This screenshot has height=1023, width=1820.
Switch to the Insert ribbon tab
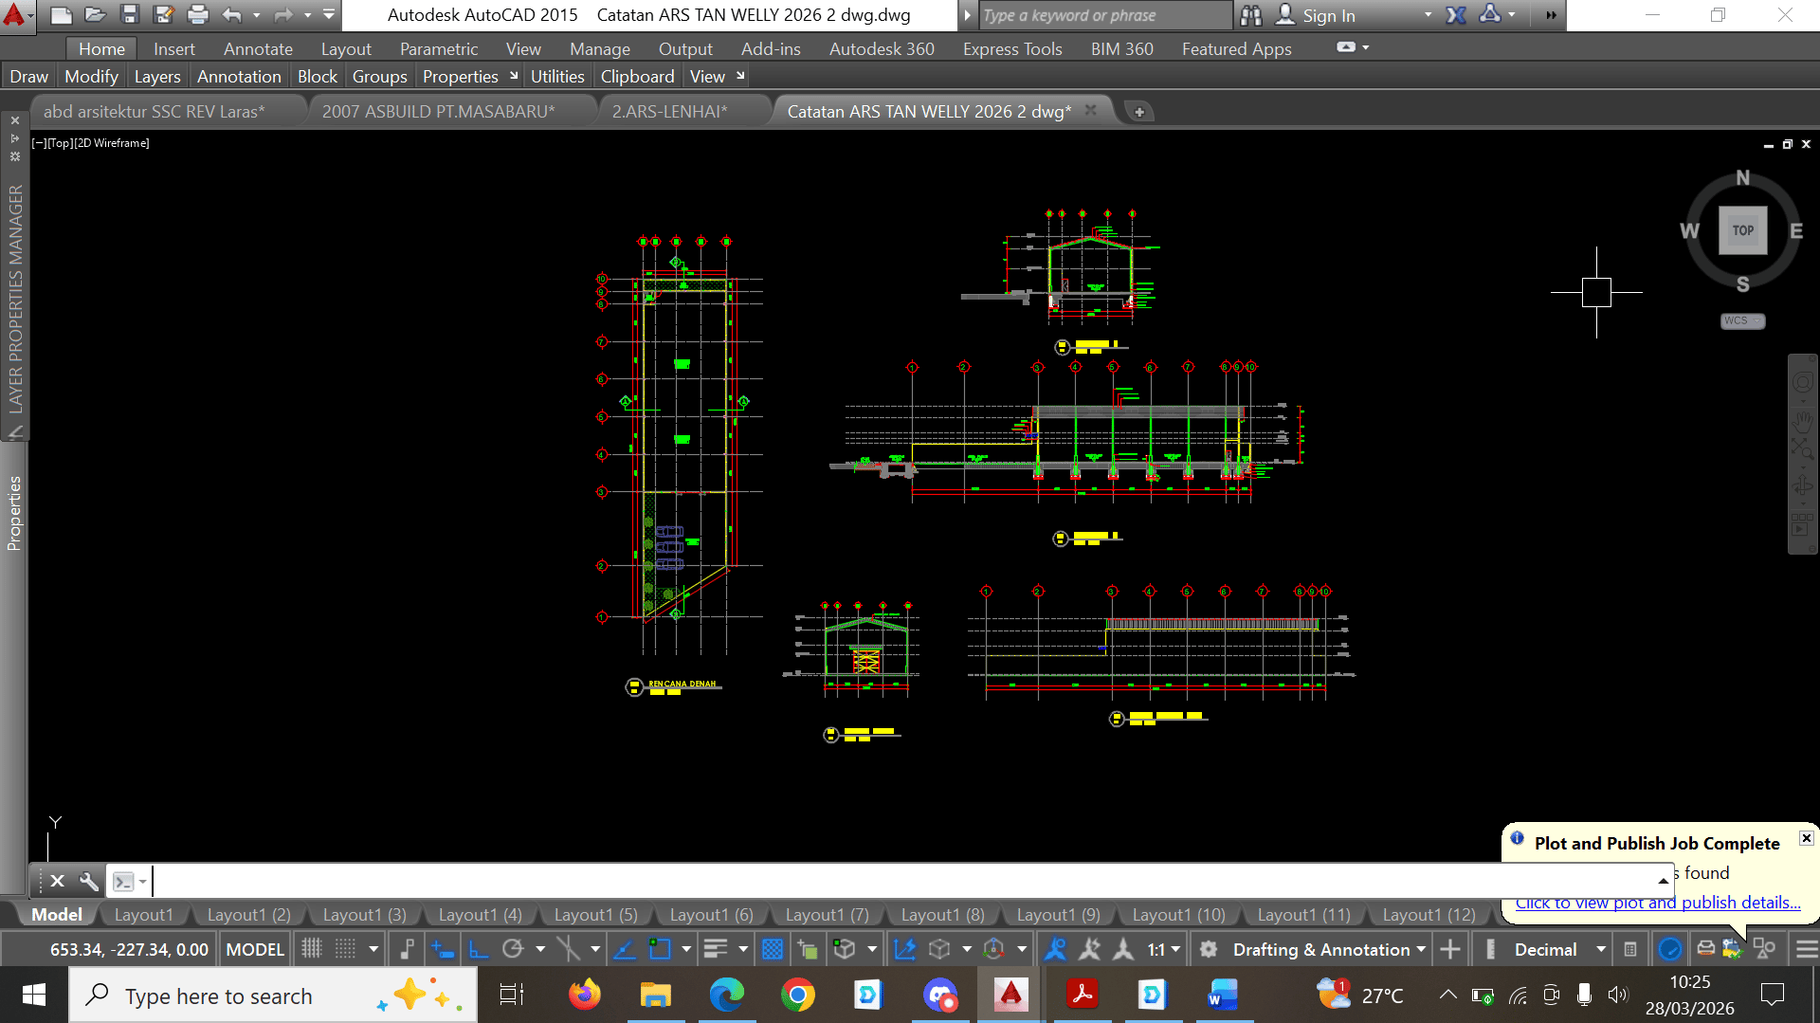[174, 48]
